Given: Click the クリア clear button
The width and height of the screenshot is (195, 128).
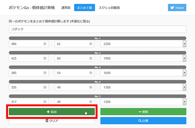Looking at the screenshot, I should [x=52, y=121].
